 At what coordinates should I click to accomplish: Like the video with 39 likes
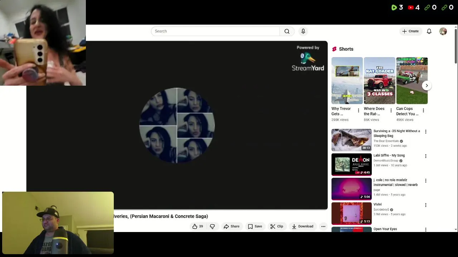[x=198, y=226]
